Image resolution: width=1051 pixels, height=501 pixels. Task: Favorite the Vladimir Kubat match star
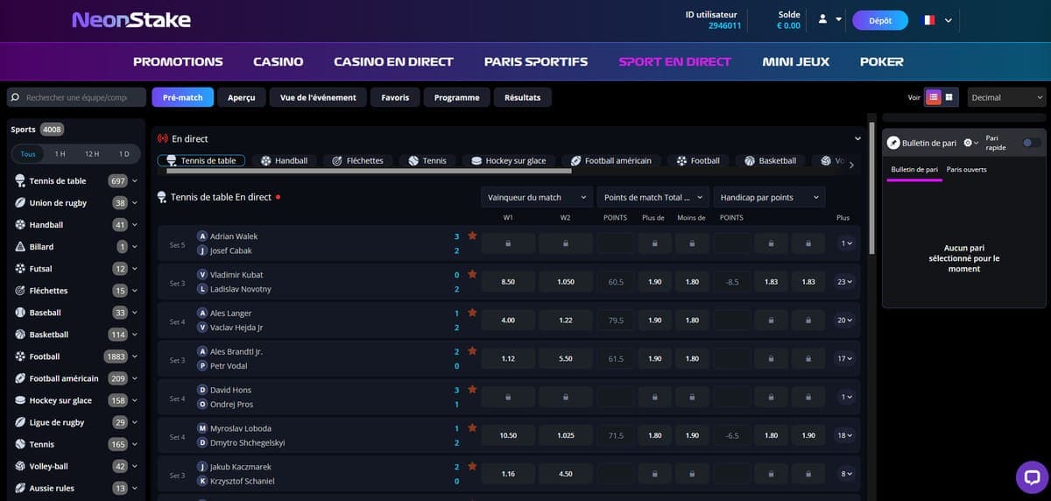coord(472,274)
